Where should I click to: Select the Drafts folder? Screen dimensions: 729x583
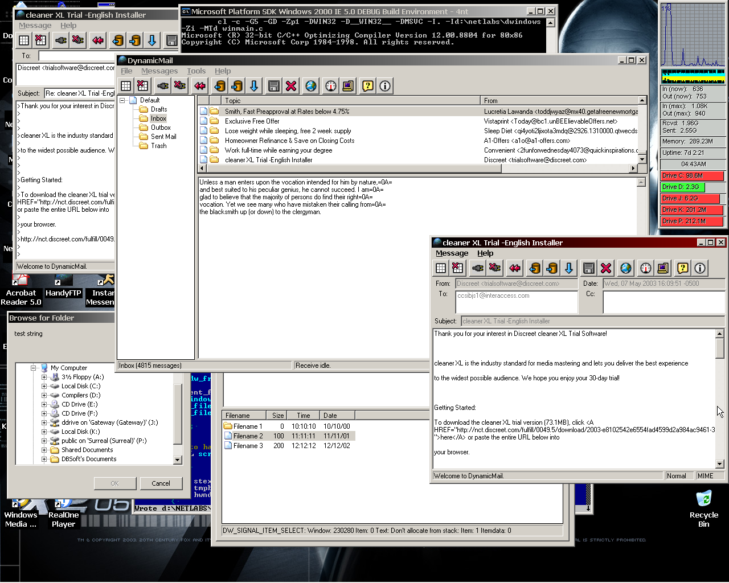[159, 109]
